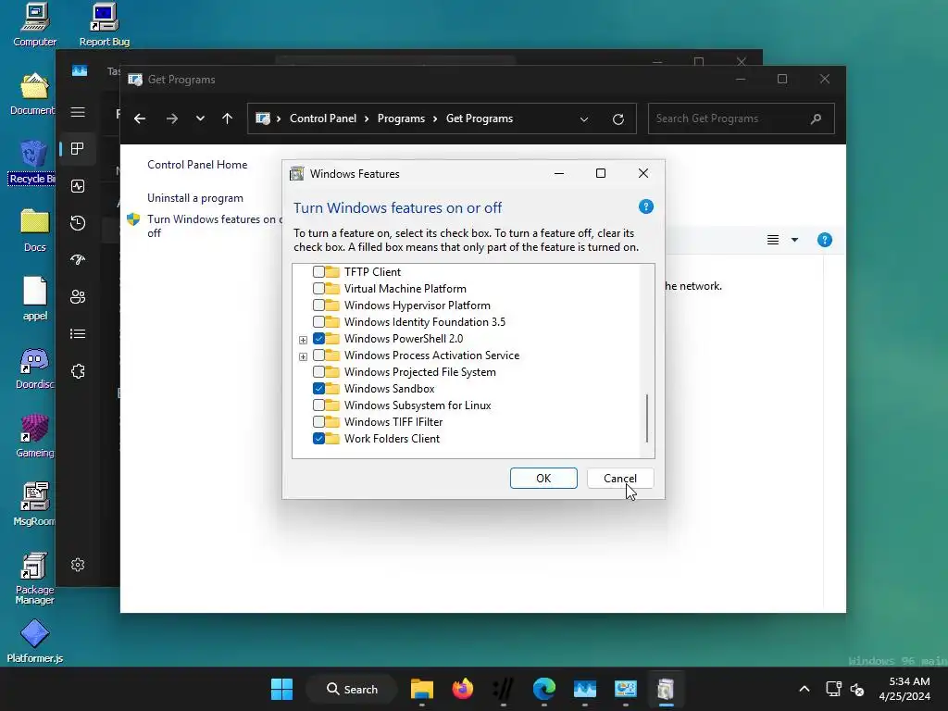Expand Windows Process Activation Service node
The image size is (948, 711).
point(303,356)
